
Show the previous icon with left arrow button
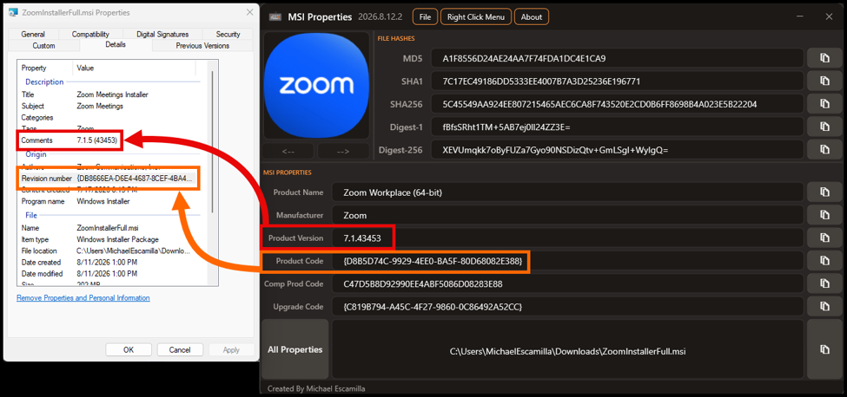289,151
